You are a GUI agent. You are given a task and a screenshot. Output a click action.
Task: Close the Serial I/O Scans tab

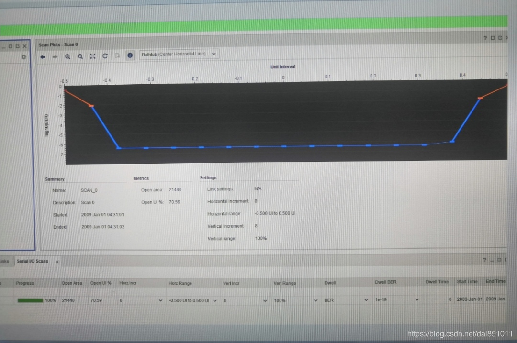coord(57,262)
